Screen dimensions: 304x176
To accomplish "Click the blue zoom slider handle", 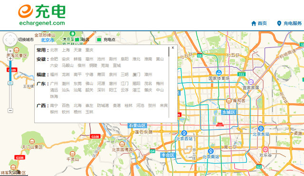I will [x=10, y=83].
